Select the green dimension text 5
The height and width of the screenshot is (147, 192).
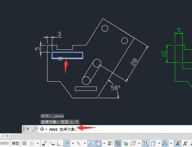coord(179,30)
